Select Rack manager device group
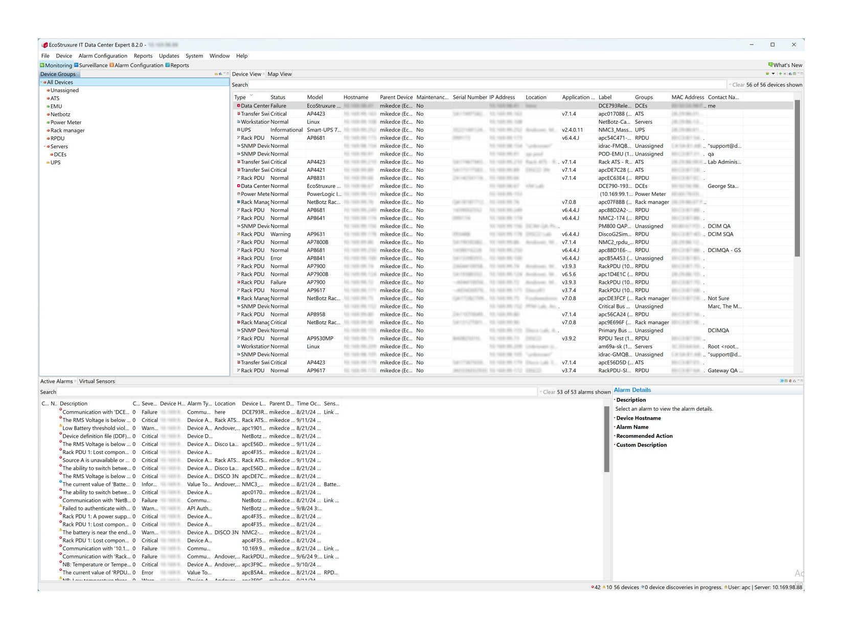Screen dimensions: 842x629 [67, 131]
